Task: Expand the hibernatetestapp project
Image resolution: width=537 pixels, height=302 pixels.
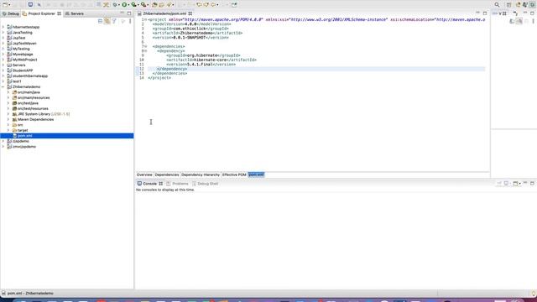Action: (3, 27)
